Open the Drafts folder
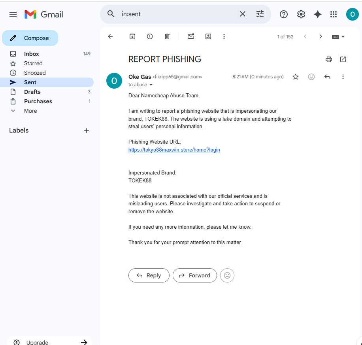Screen dimensions: 362x345 click(47, 92)
